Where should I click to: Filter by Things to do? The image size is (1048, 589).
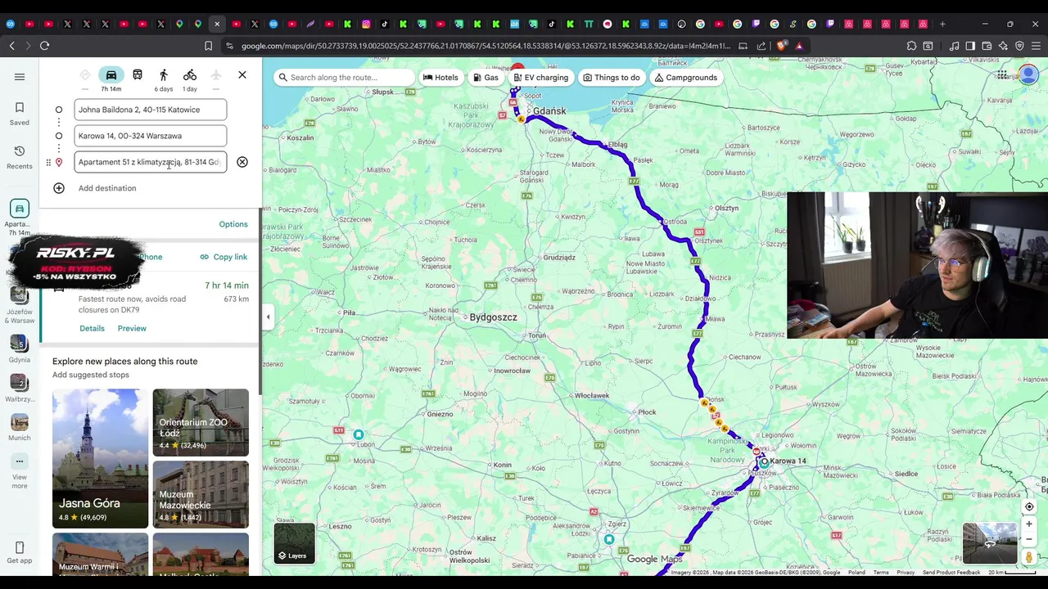pyautogui.click(x=611, y=78)
